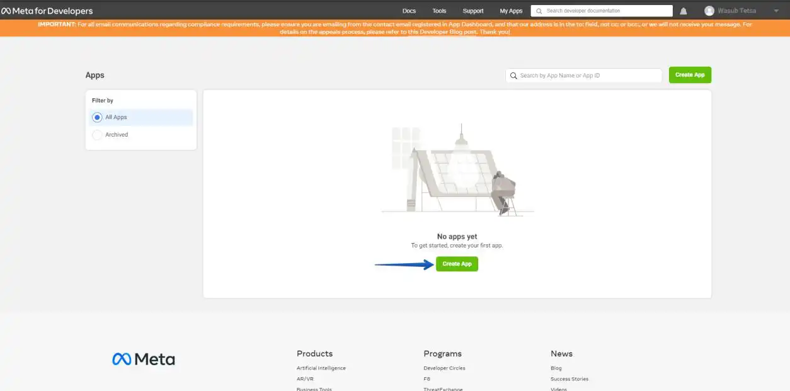Open the Docs menu
Viewport: 790px width, 391px height.
pyautogui.click(x=409, y=11)
